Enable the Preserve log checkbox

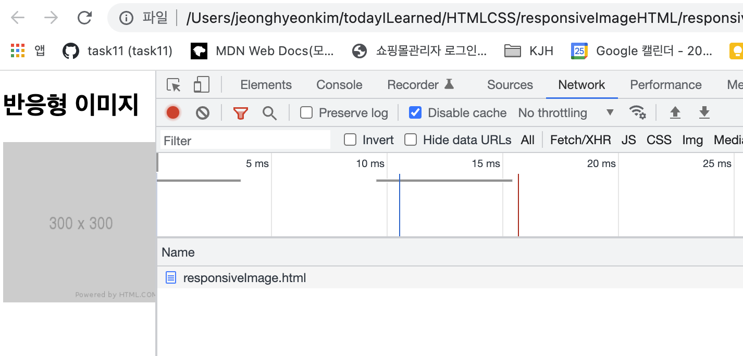306,112
